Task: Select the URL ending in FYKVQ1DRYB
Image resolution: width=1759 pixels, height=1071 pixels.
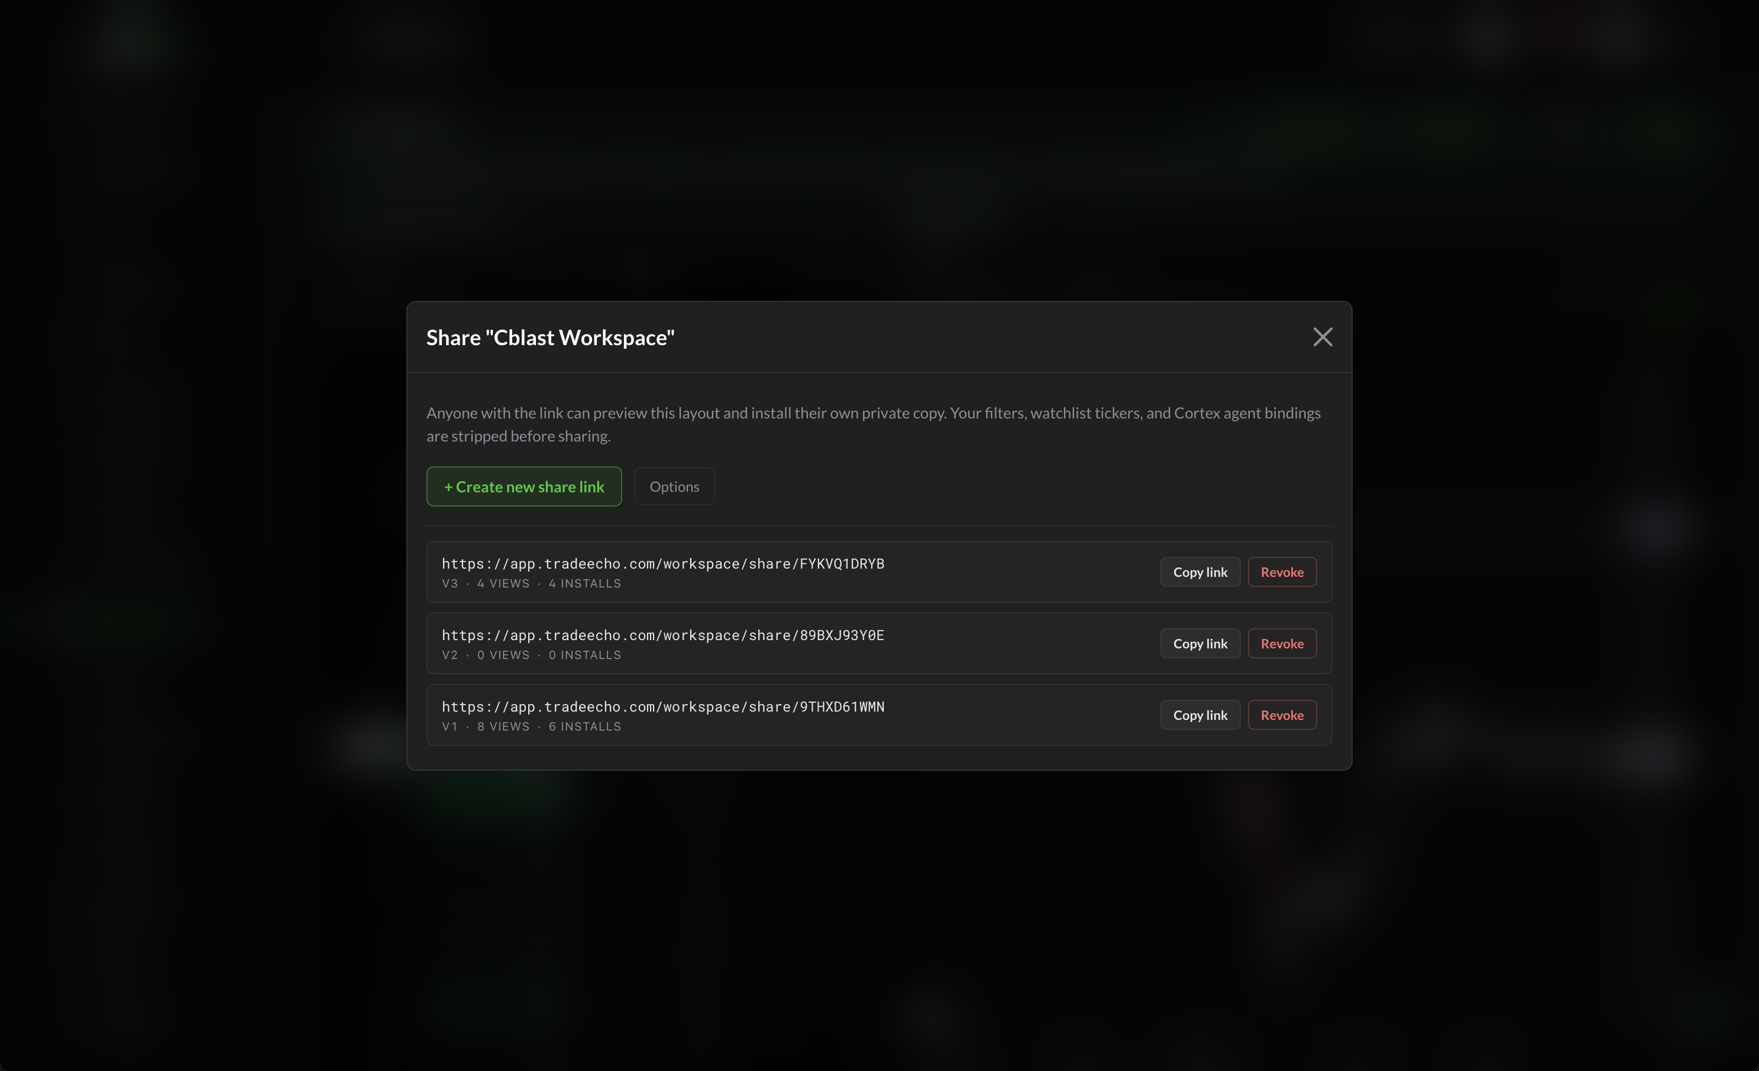Action: click(x=663, y=563)
